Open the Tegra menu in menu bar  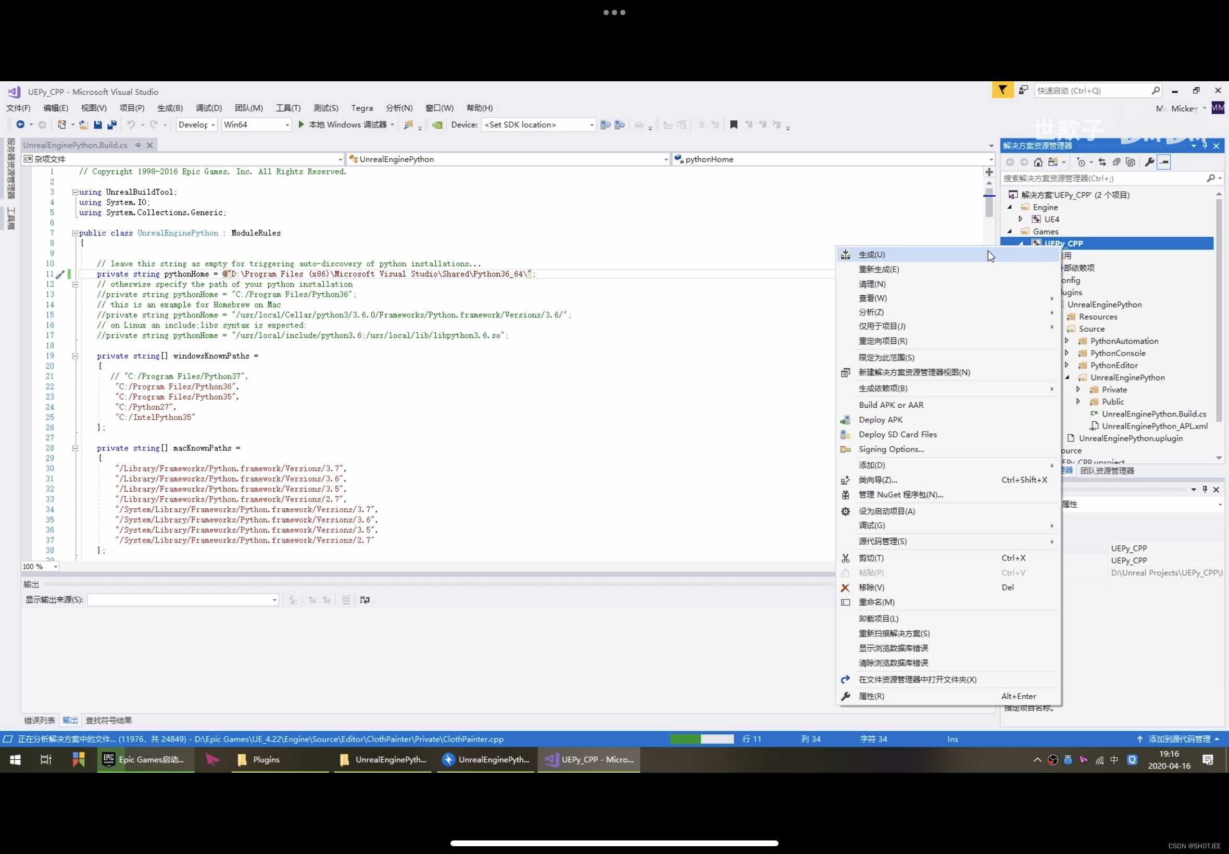pos(362,108)
